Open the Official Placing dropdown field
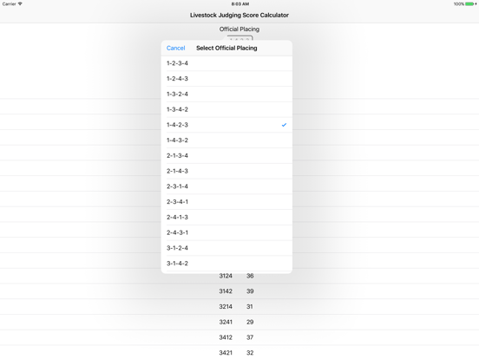Image resolution: width=479 pixels, height=359 pixels. tap(239, 38)
